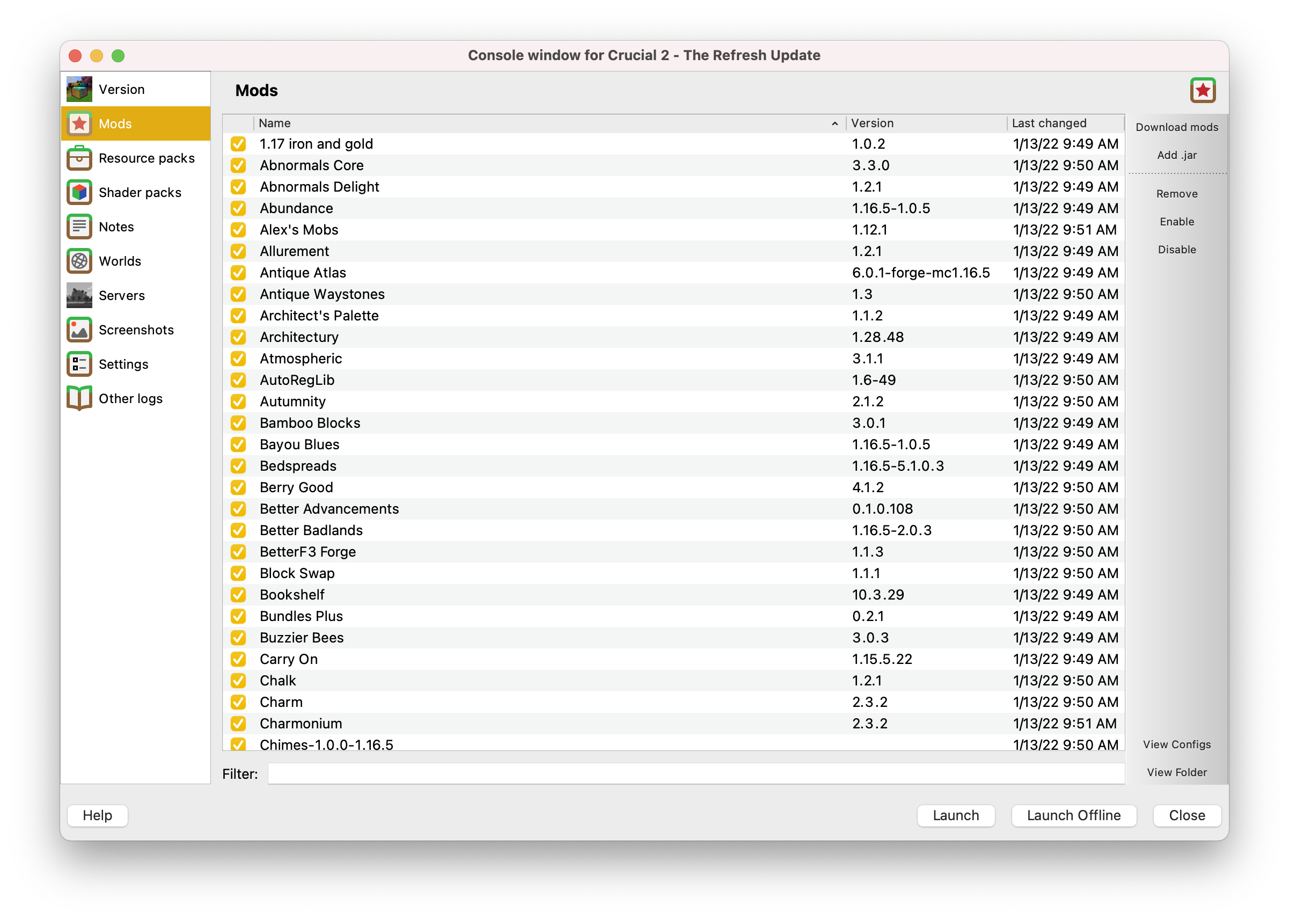Click the Notes page icon
This screenshot has height=920, width=1289.
click(x=79, y=227)
